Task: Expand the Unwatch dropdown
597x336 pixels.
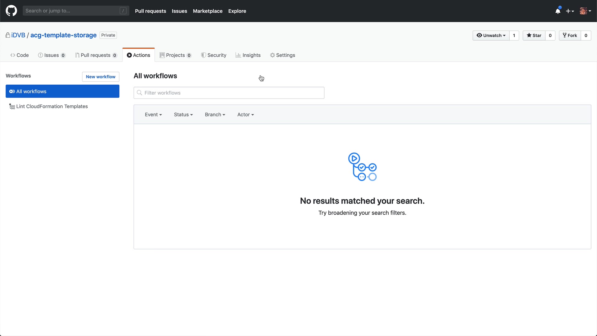Action: 491,35
